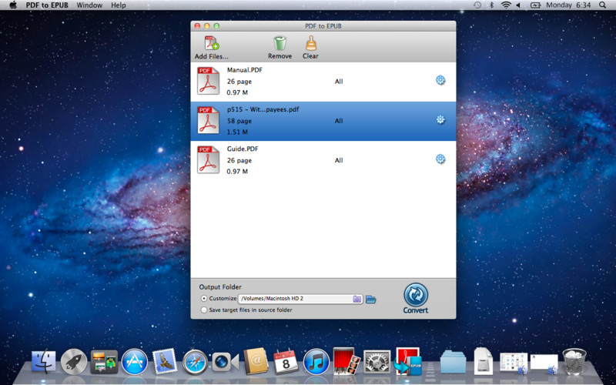The height and width of the screenshot is (385, 616).
Task: Open the Documents stack in dock
Action: tap(484, 360)
